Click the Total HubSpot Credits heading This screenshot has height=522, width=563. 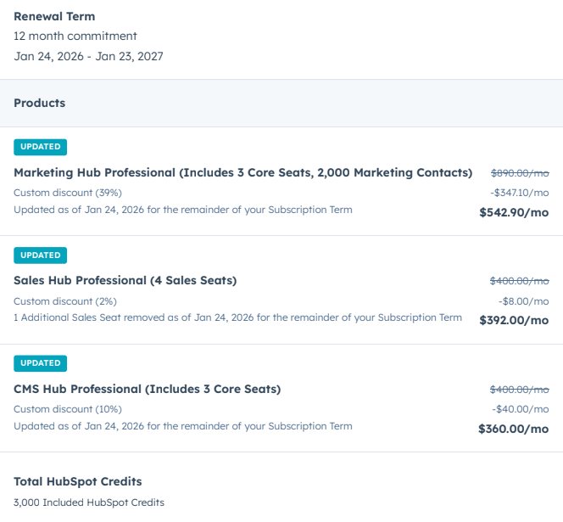[x=78, y=482]
